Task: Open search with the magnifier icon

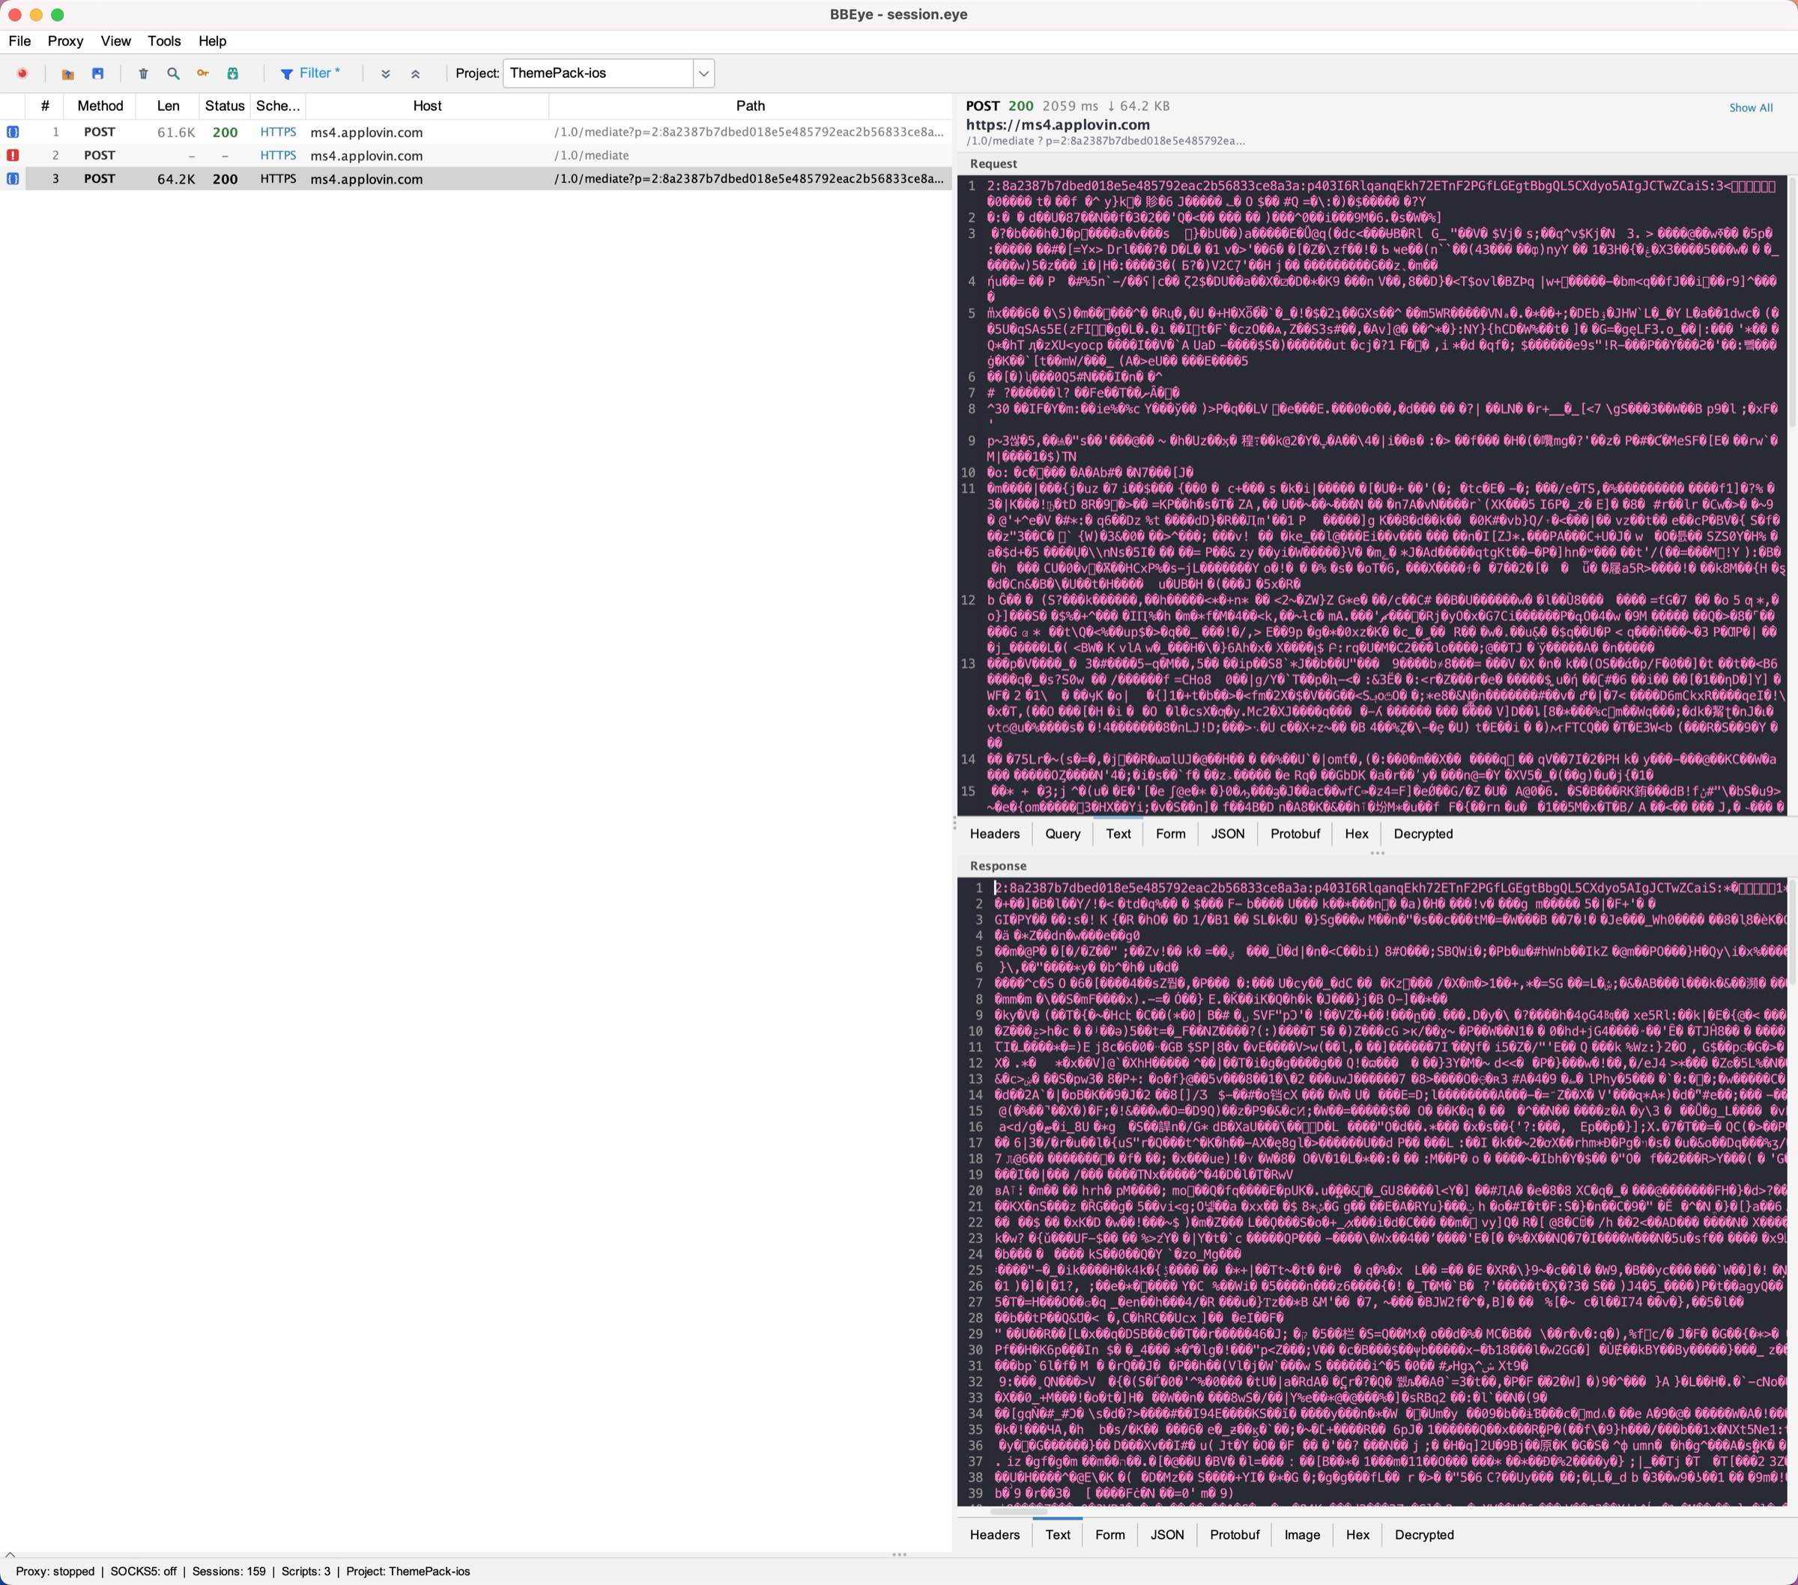Action: [x=173, y=74]
